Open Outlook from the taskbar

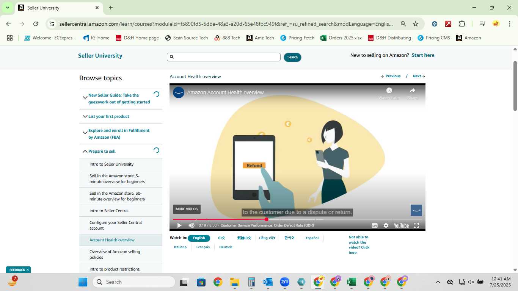pos(268,282)
